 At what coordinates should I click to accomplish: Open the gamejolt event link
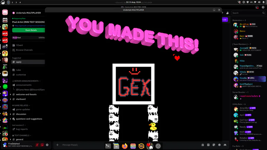pos(30,26)
